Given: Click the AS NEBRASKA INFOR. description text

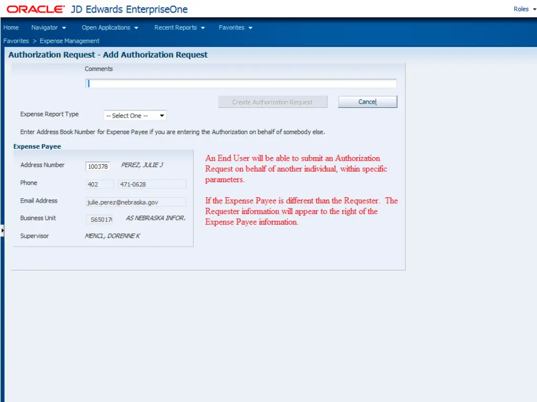Looking at the screenshot, I should tap(155, 218).
